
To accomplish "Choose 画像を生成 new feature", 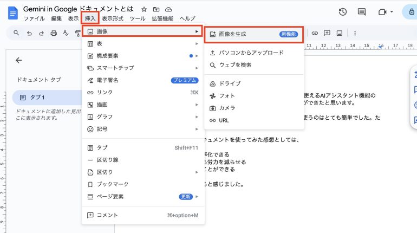I will [x=254, y=34].
